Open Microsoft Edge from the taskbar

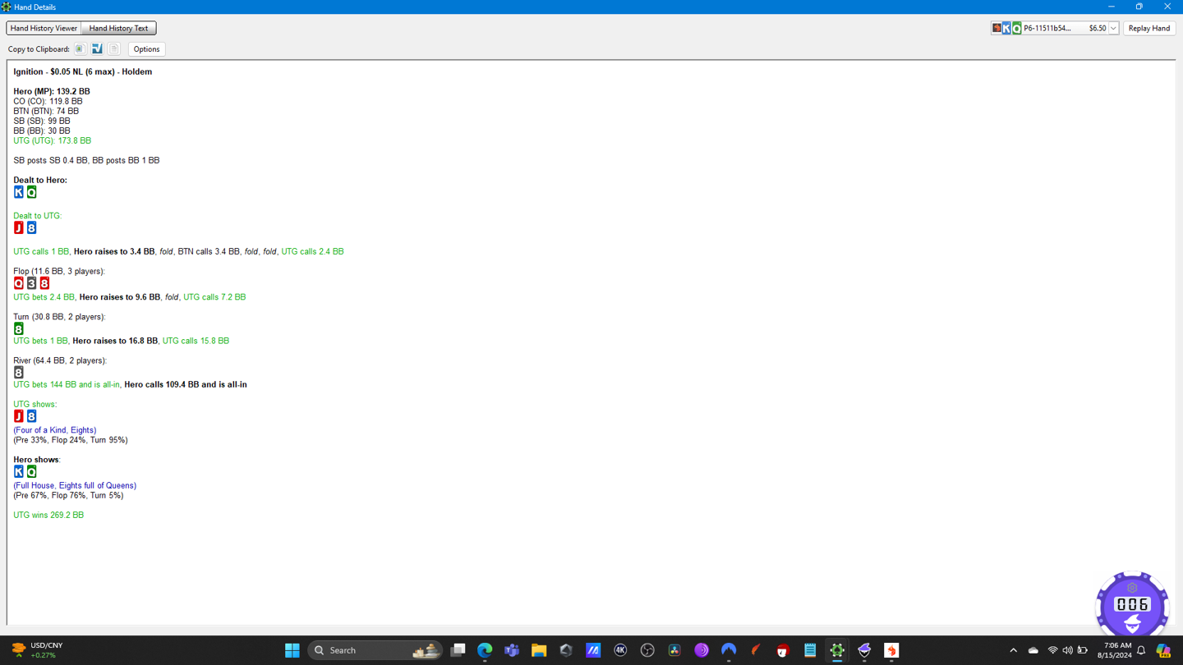point(485,650)
